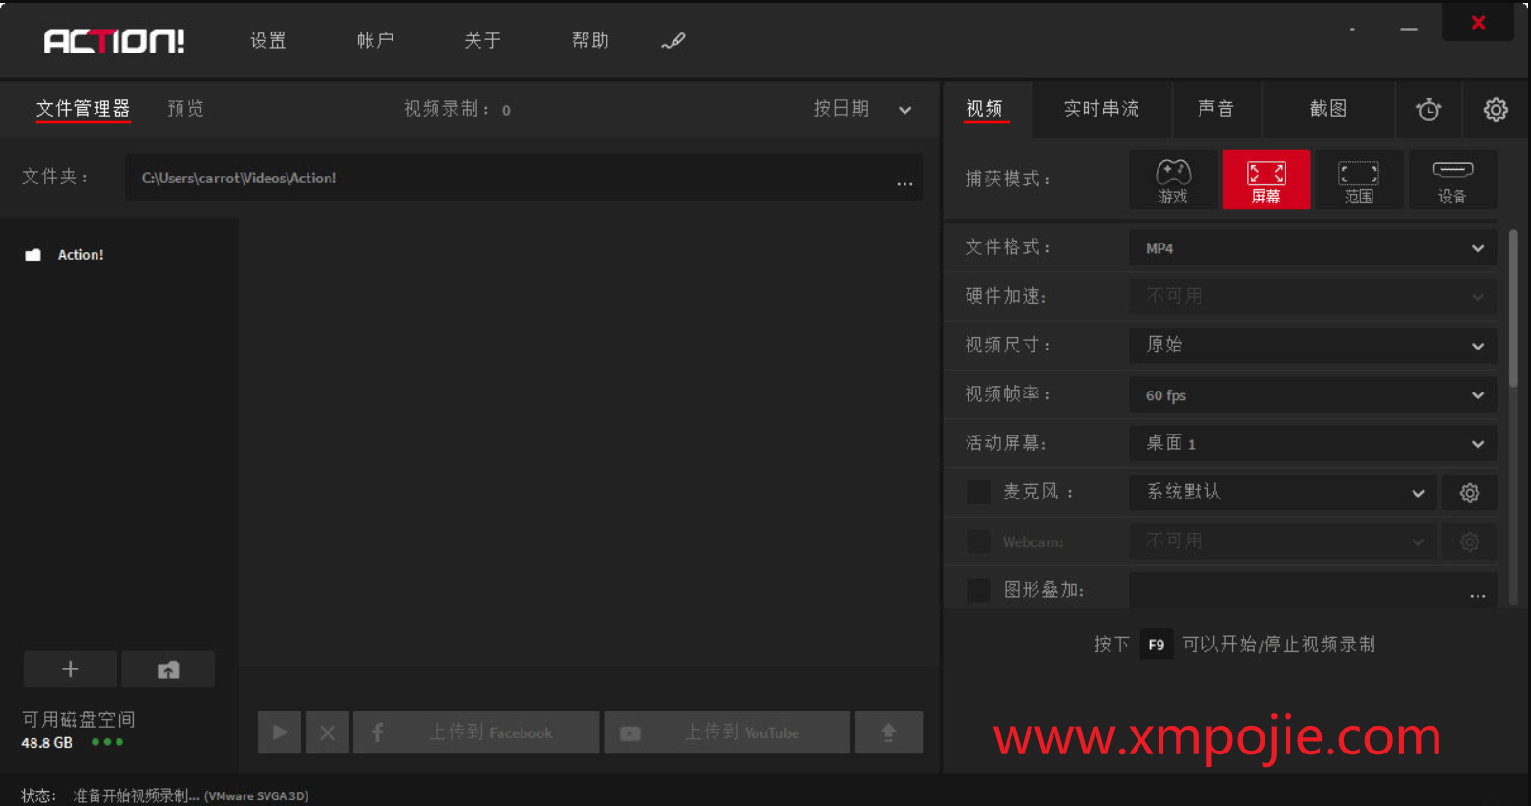1531x806 pixels.
Task: Open the 视频帧率 60 fps dropdown
Action: pos(1313,395)
